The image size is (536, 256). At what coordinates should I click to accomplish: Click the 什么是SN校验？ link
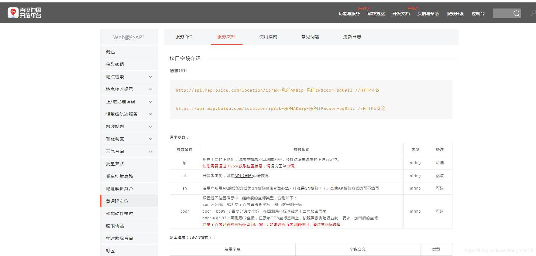point(307,188)
